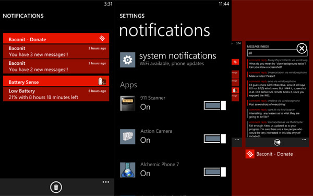Tap the 'all' filter field in the Message Inbox
The image size is (313, 196).
(x=277, y=53)
